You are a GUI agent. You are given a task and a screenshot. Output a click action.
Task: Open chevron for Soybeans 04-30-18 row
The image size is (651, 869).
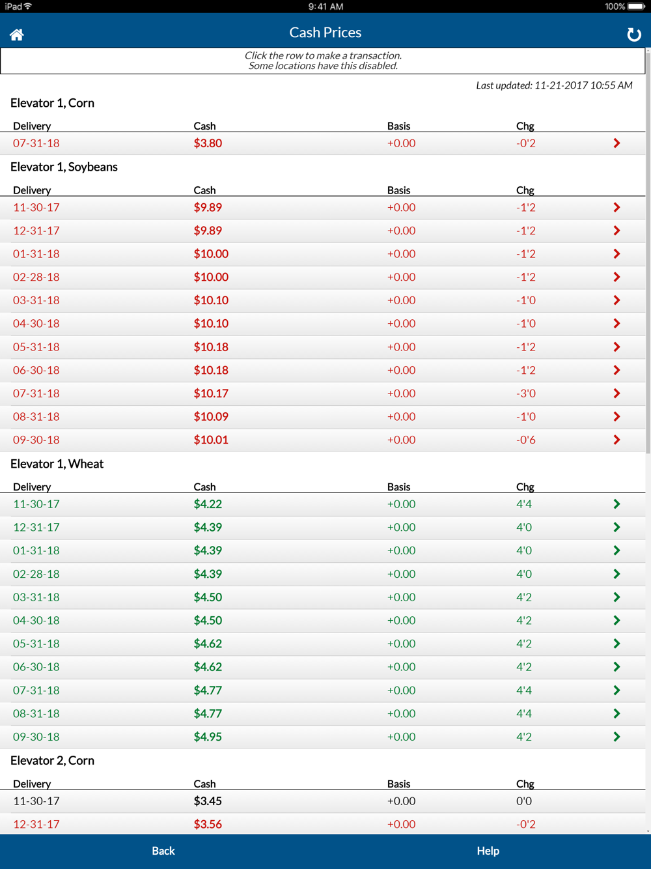pyautogui.click(x=616, y=324)
